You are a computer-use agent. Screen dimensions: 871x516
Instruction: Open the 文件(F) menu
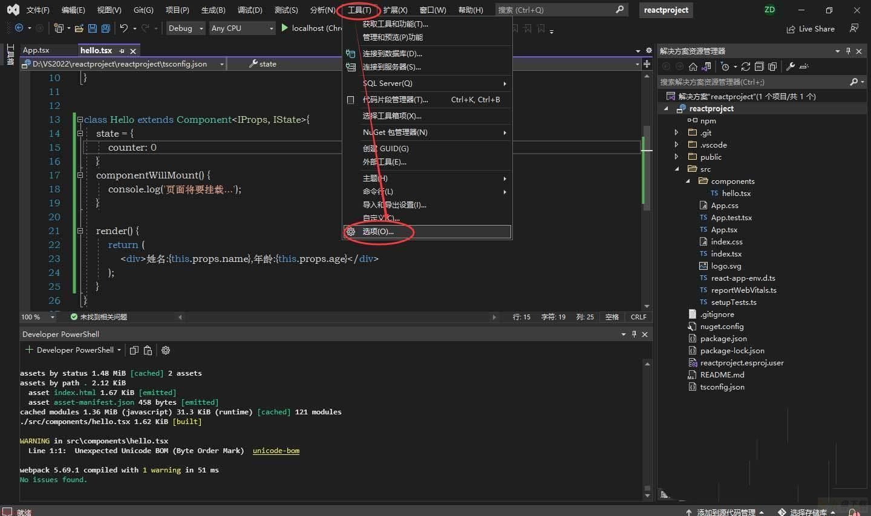pyautogui.click(x=38, y=10)
